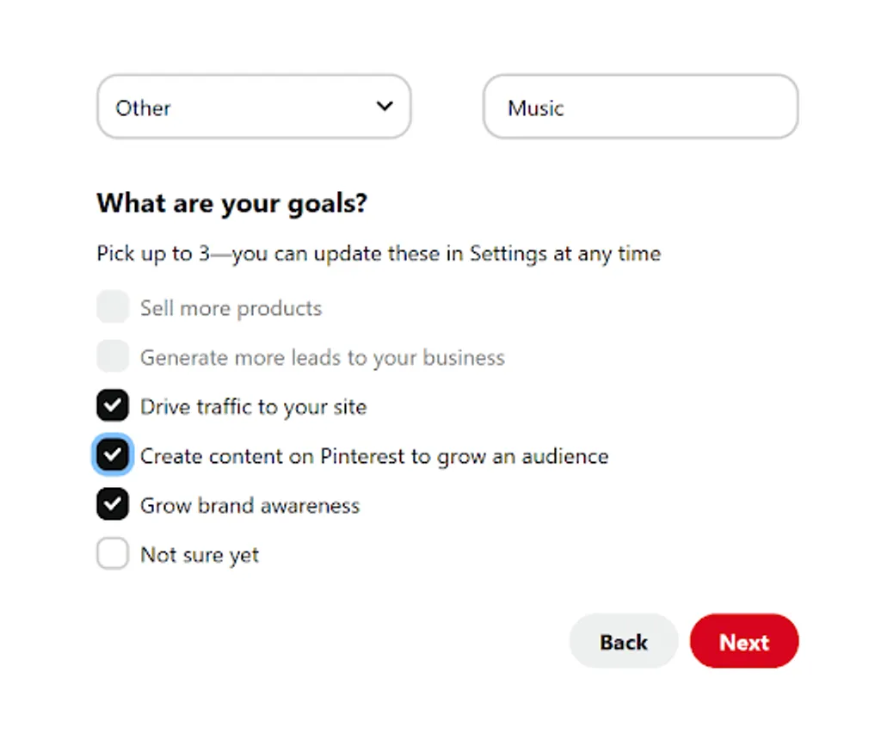The height and width of the screenshot is (740, 881).
Task: Toggle the Drive traffic checkmark icon
Action: coord(112,404)
